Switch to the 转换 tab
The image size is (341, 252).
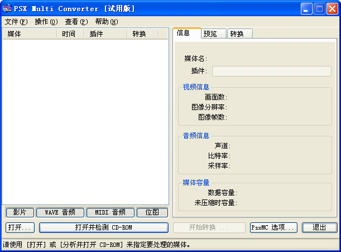tap(240, 34)
